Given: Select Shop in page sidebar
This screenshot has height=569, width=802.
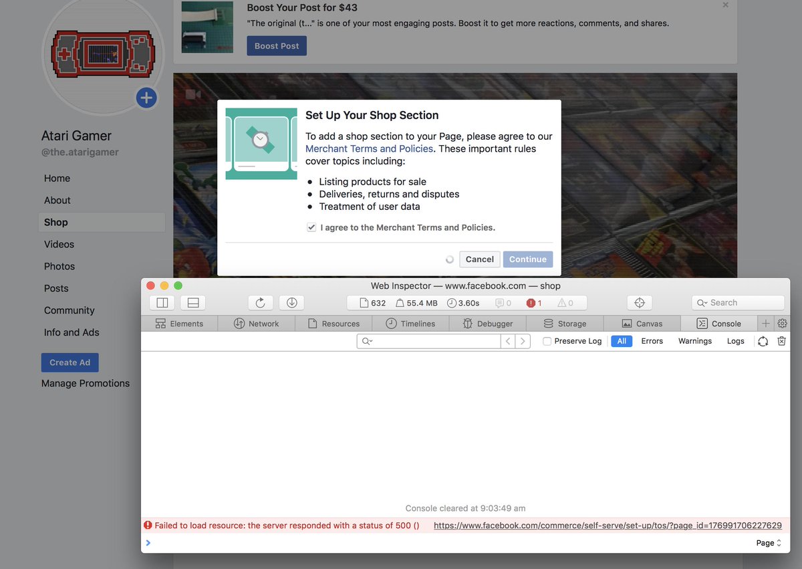Looking at the screenshot, I should (x=102, y=223).
